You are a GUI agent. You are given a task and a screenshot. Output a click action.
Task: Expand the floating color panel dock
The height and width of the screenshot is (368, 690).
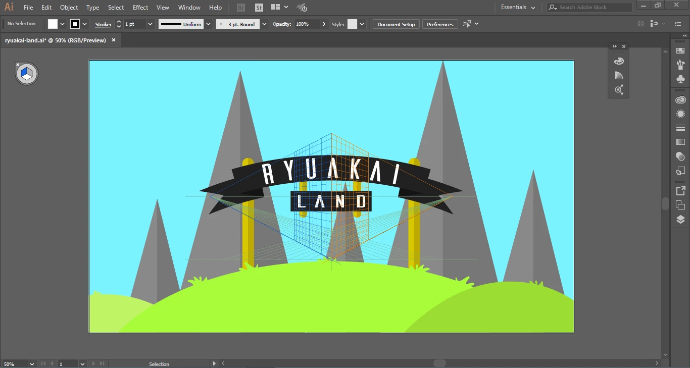(615, 46)
